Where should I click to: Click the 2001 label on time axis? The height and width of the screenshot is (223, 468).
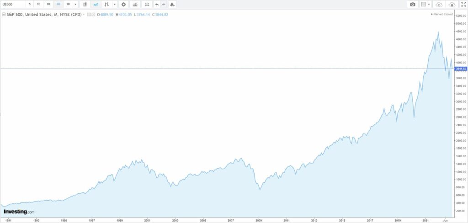(148, 220)
